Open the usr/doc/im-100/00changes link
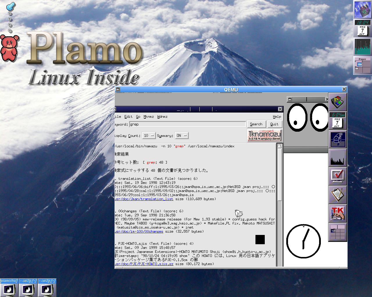This screenshot has height=297, width=372. coord(139,231)
